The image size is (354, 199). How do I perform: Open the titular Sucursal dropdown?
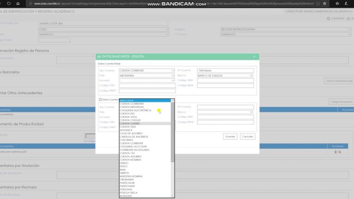click(147, 81)
